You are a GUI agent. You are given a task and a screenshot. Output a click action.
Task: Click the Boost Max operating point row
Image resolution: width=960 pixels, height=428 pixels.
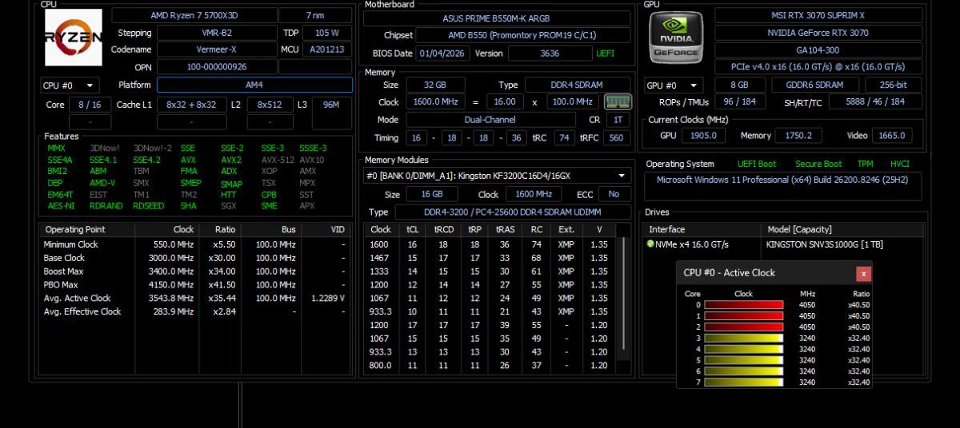[196, 271]
